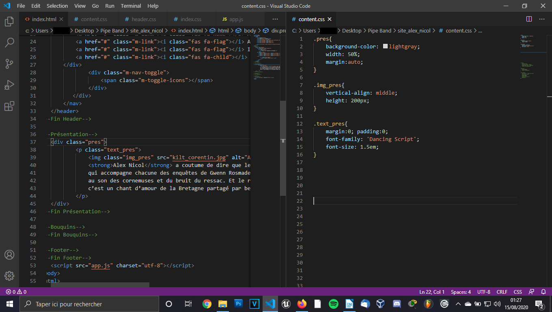Click the left editor horizontal scrollbar
Viewport: 552px width, 312px height.
[100, 285]
